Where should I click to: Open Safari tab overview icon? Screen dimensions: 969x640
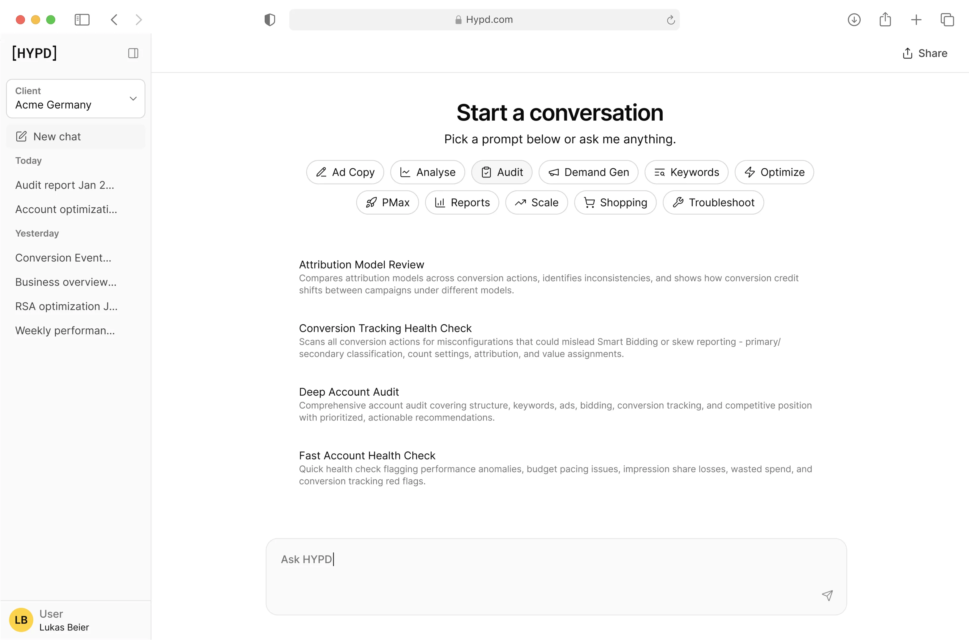[947, 20]
